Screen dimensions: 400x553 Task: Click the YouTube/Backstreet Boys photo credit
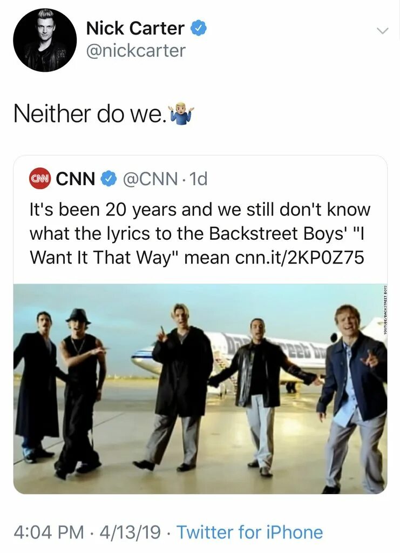[x=385, y=309]
